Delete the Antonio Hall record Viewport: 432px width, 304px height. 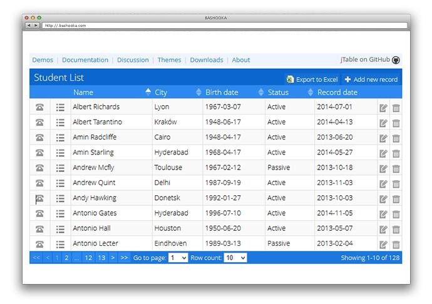[396, 229]
